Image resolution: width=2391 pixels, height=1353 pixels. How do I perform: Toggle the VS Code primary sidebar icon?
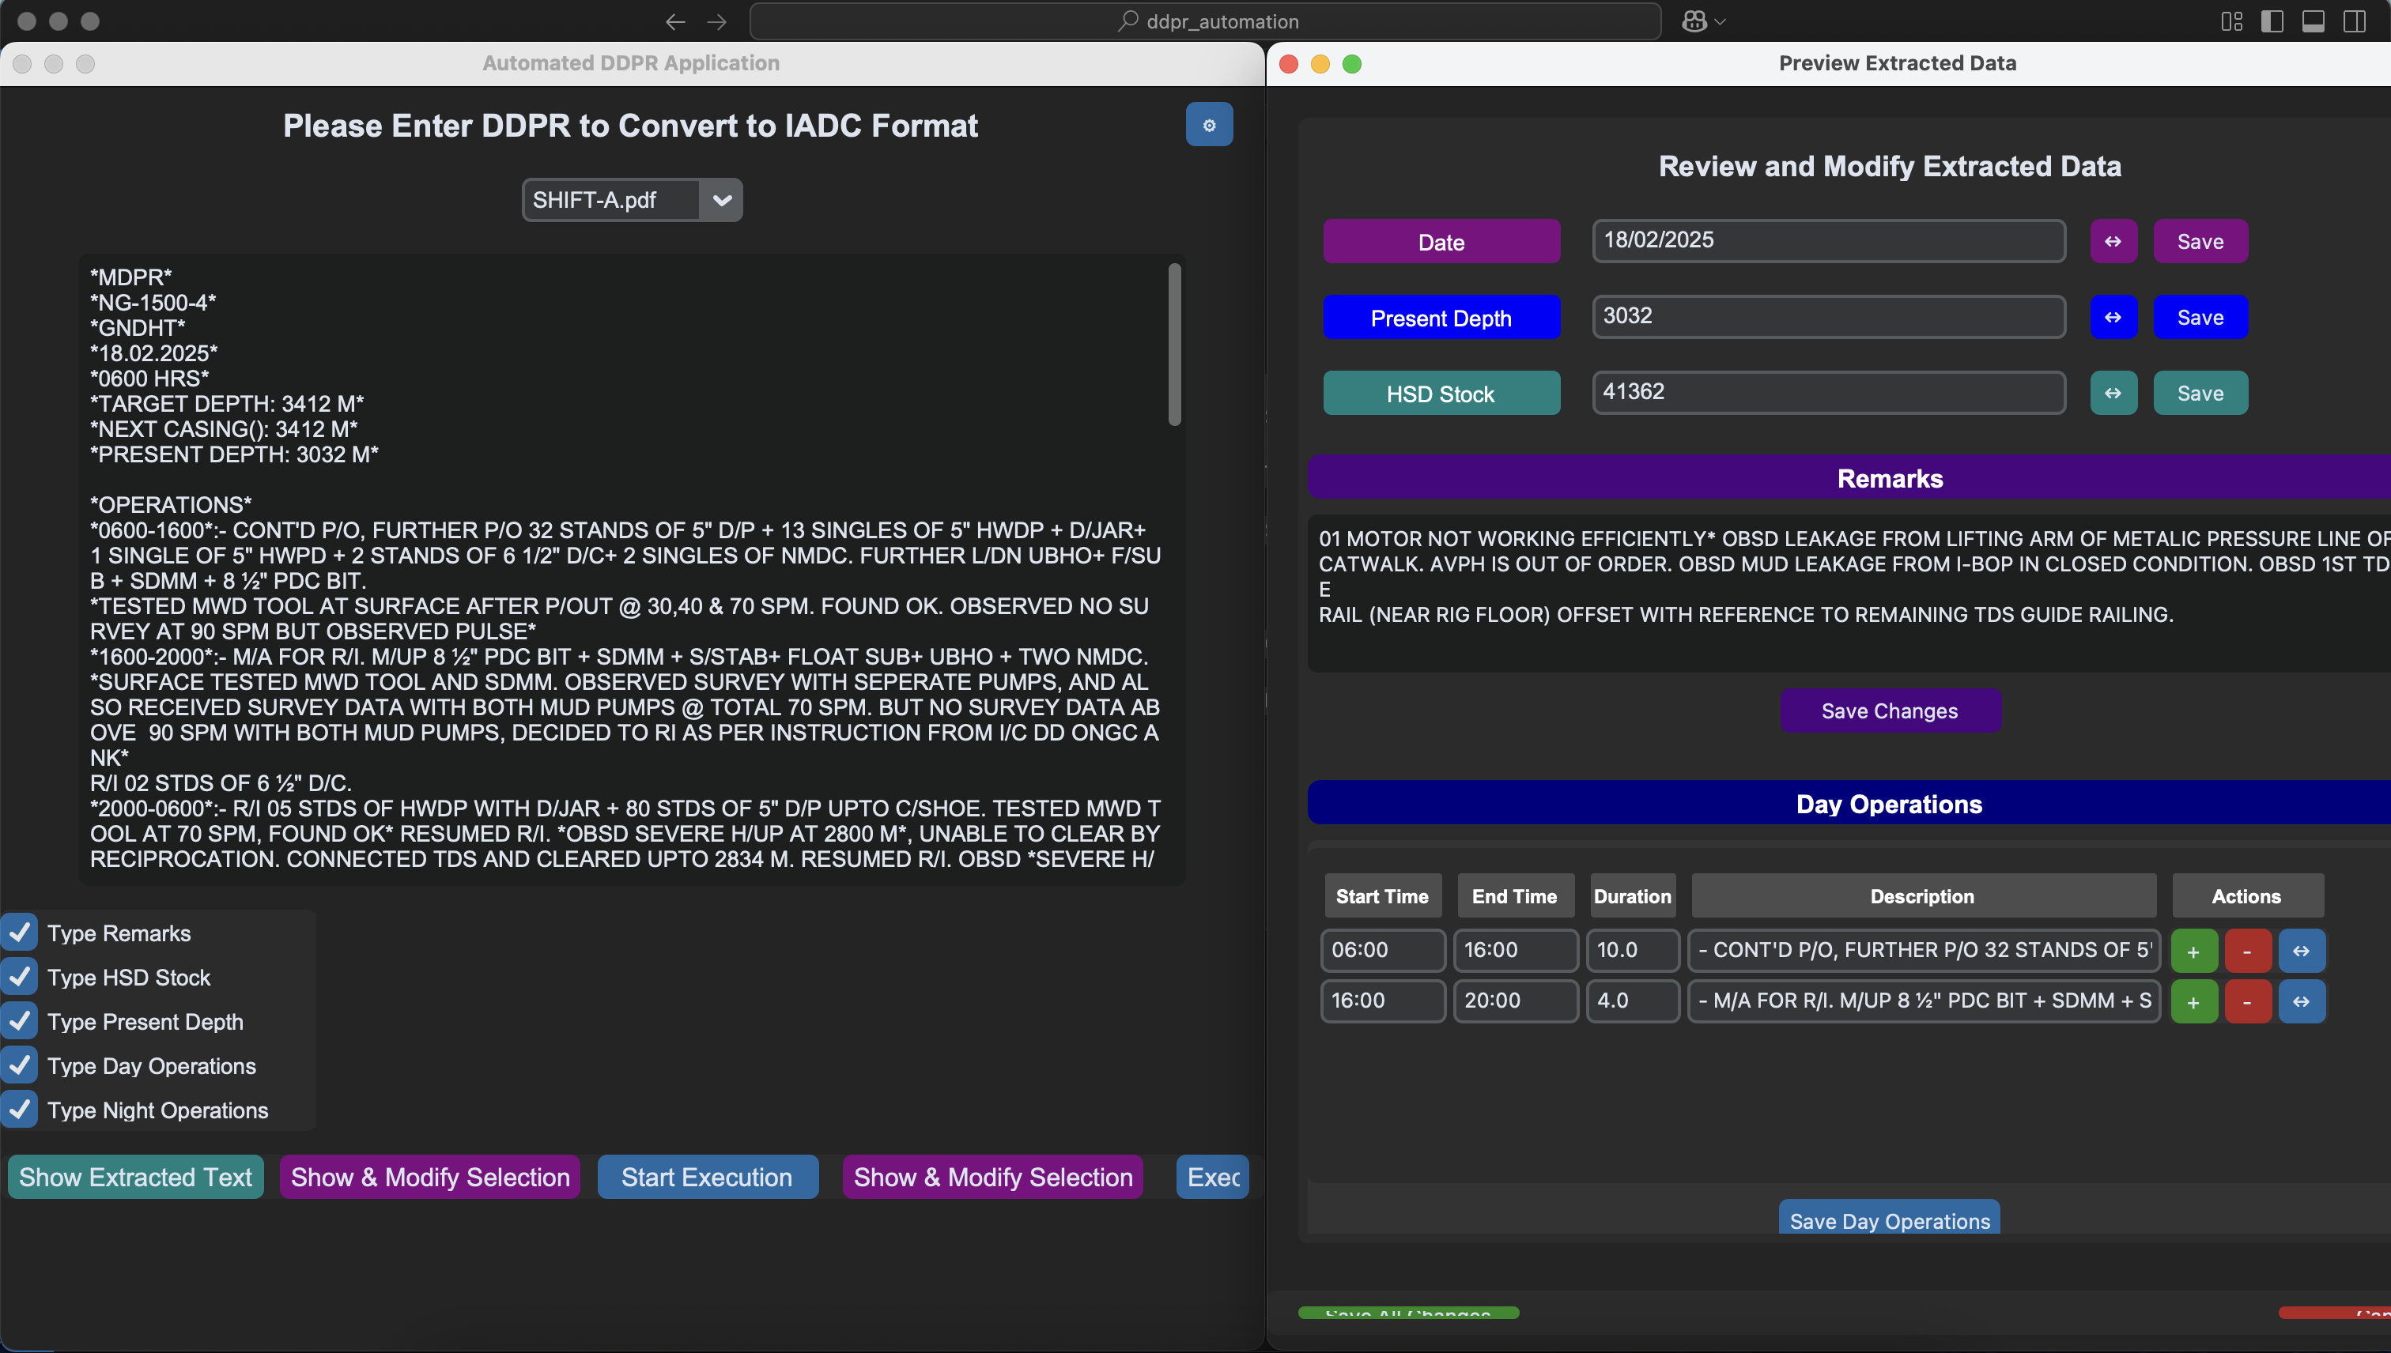click(2271, 21)
